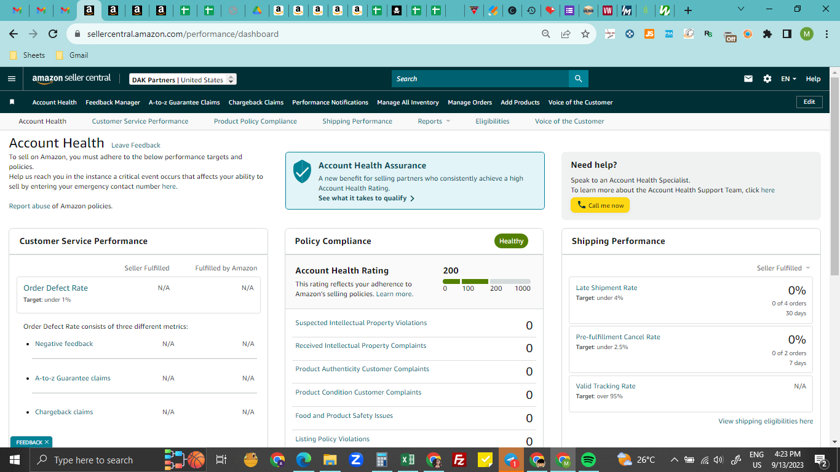The height and width of the screenshot is (472, 840).
Task: Focus the Seller Central search field
Action: [480, 79]
